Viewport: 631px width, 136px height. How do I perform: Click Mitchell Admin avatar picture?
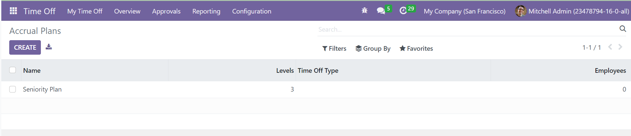click(x=521, y=11)
